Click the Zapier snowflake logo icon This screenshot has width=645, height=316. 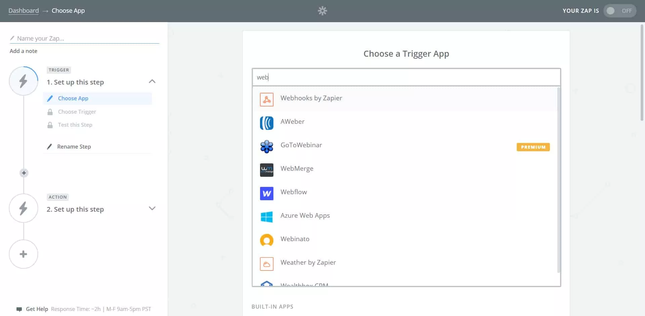tap(322, 11)
